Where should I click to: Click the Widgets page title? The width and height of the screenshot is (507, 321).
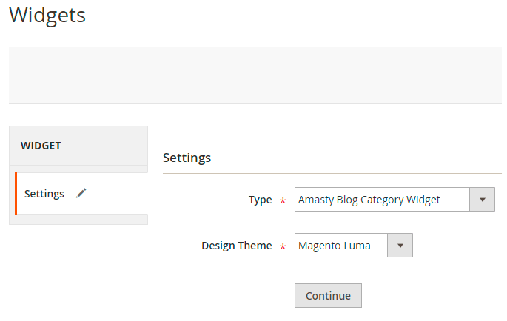[47, 15]
